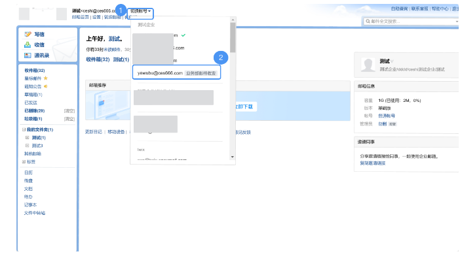
Task: Click the speaker icon beside 通知公告
Action: [x=45, y=86]
